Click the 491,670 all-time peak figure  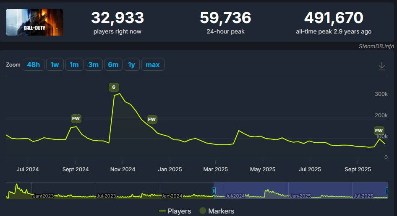[334, 18]
